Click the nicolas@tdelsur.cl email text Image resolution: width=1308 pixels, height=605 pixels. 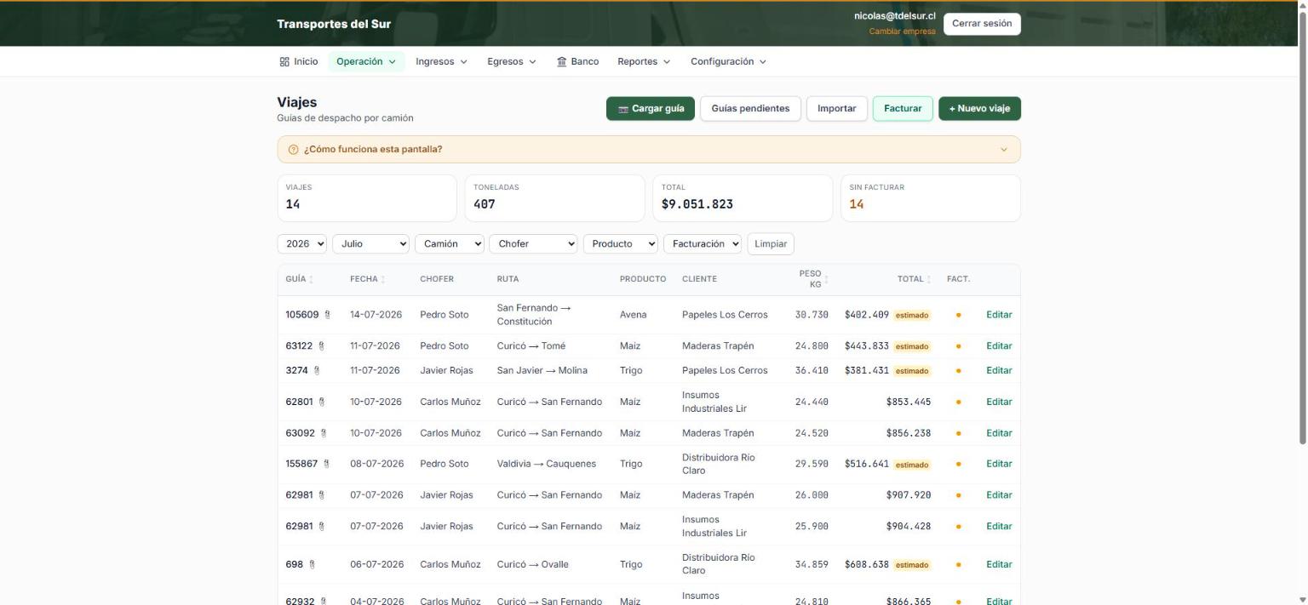click(x=895, y=16)
